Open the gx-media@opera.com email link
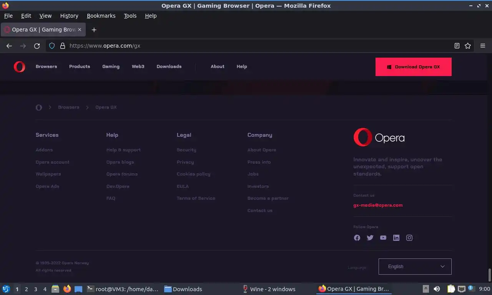 (378, 205)
